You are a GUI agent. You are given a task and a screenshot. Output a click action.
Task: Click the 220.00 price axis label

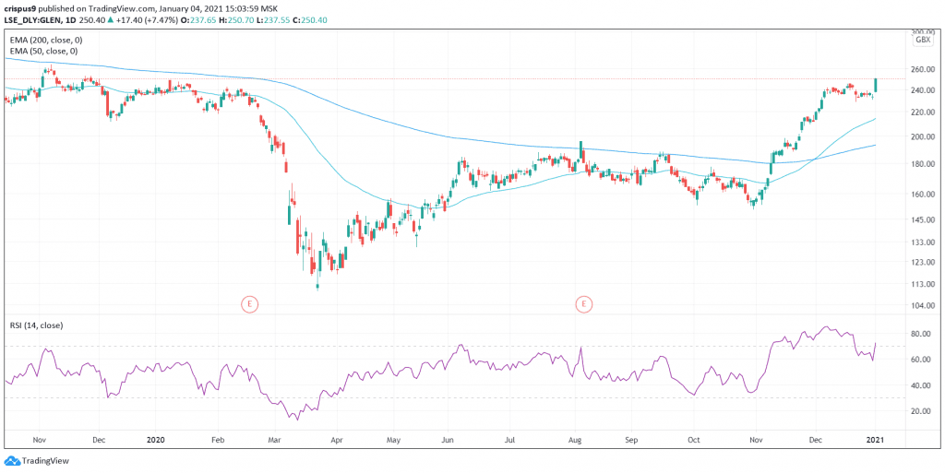(923, 112)
